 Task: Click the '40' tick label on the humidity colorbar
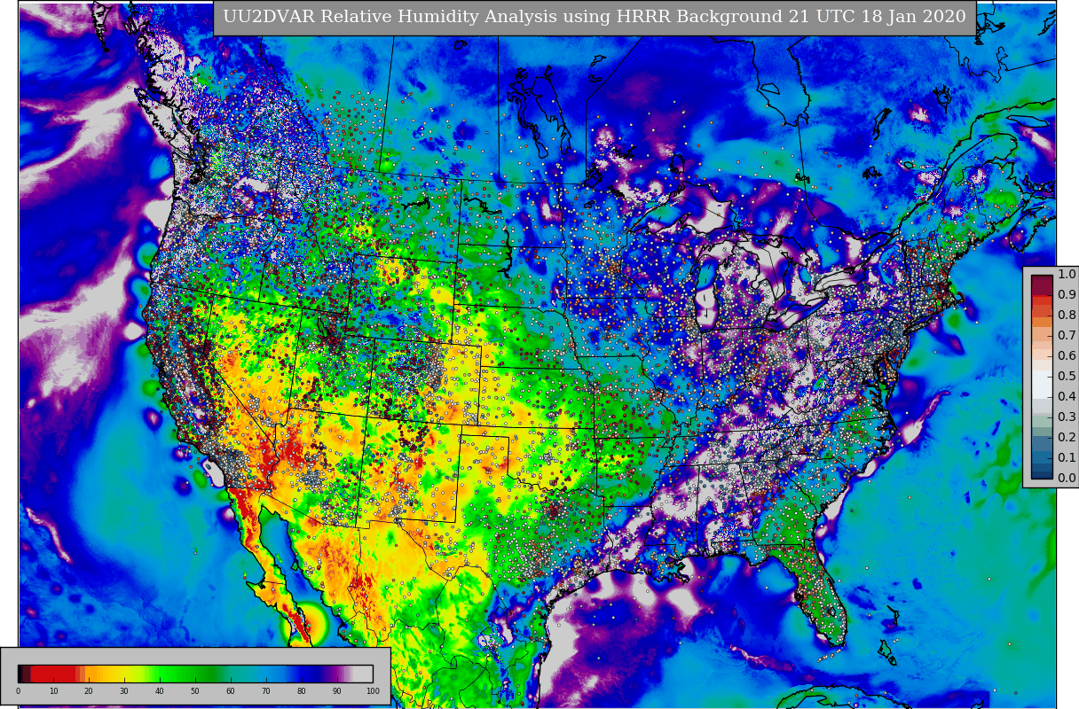[160, 691]
